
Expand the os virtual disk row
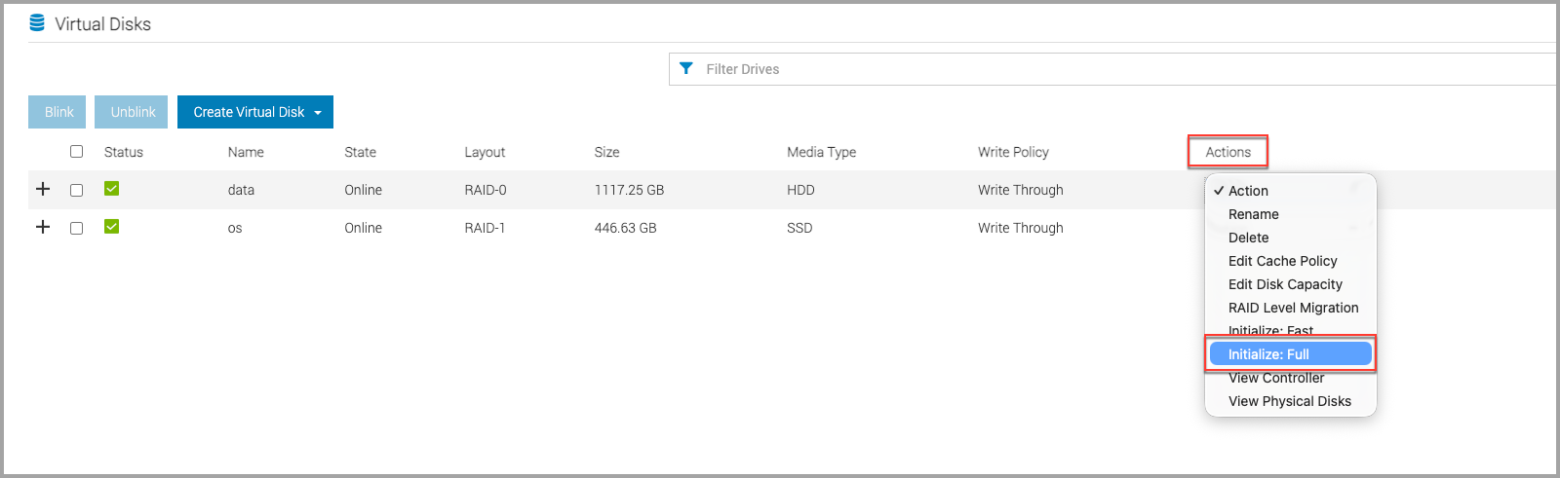[x=43, y=227]
